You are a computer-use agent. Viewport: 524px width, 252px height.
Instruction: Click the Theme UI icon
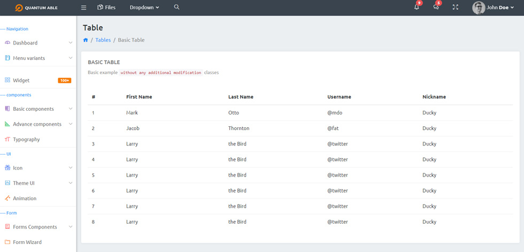tap(7, 183)
